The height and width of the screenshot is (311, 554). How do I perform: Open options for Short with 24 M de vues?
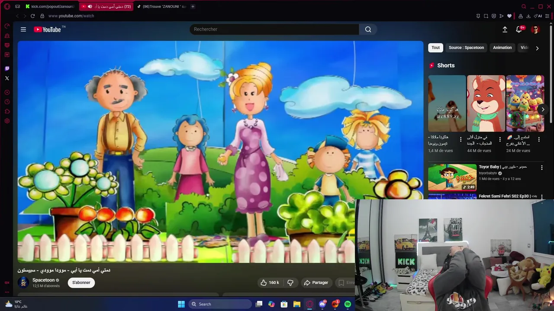pyautogui.click(x=539, y=140)
